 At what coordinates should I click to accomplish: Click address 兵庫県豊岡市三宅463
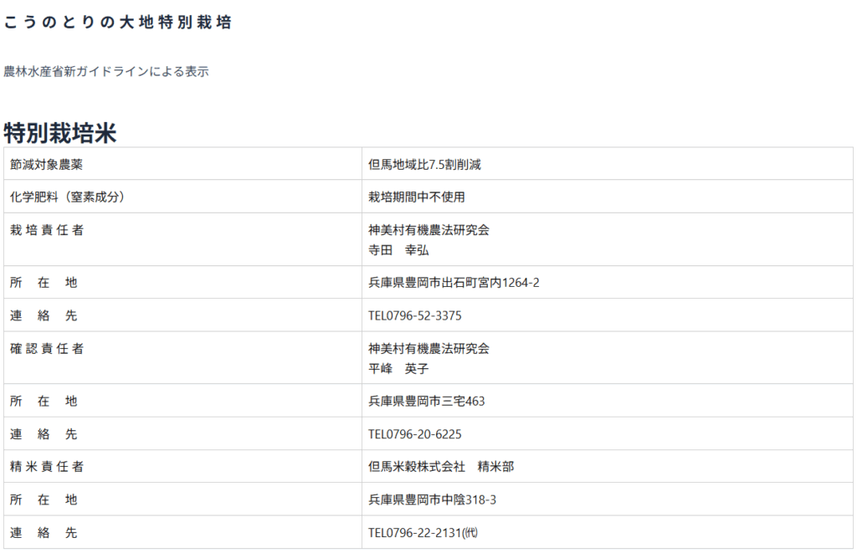(x=426, y=401)
